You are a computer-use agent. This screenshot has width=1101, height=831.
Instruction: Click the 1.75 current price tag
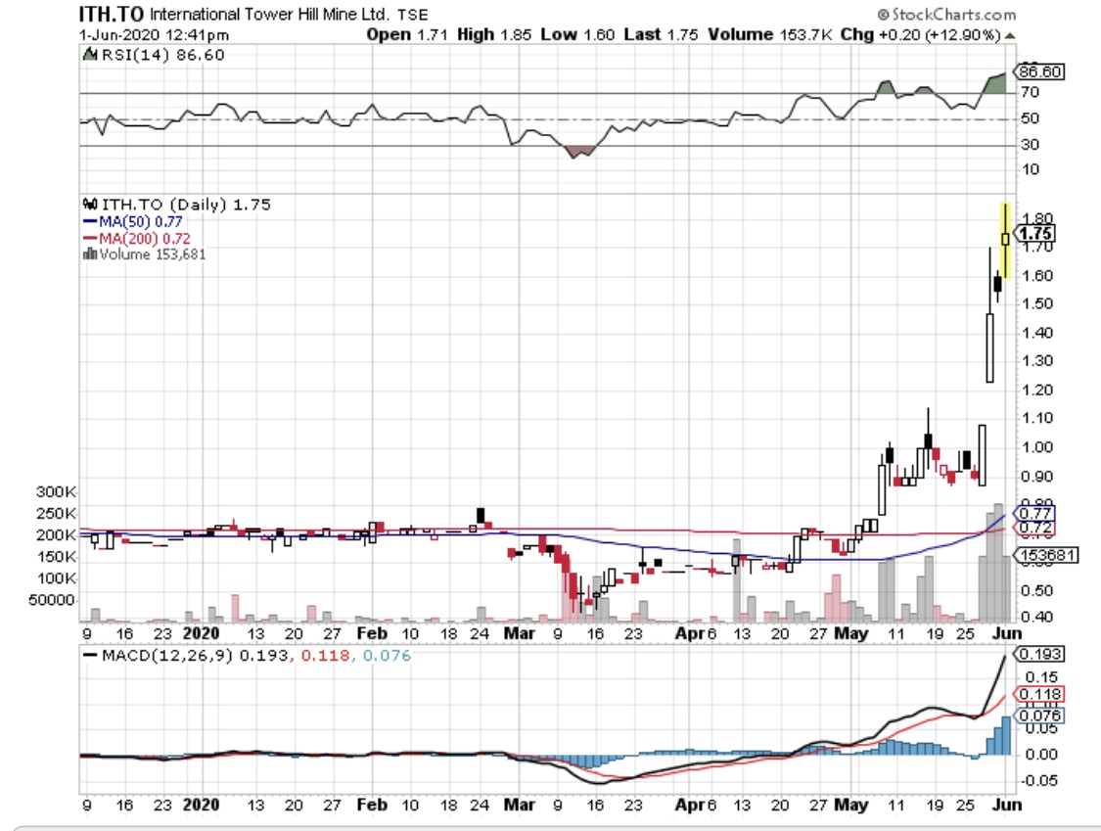(1035, 234)
